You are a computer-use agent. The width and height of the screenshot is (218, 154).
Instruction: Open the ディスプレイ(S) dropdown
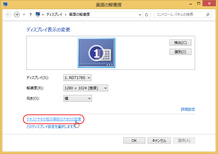coord(77,78)
